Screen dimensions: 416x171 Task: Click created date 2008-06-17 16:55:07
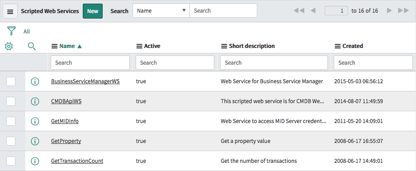click(x=359, y=141)
